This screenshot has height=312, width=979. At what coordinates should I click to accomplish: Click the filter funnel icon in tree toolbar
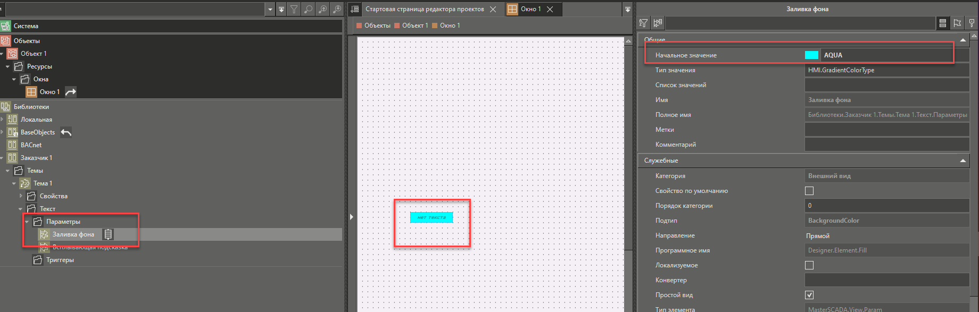click(x=294, y=10)
